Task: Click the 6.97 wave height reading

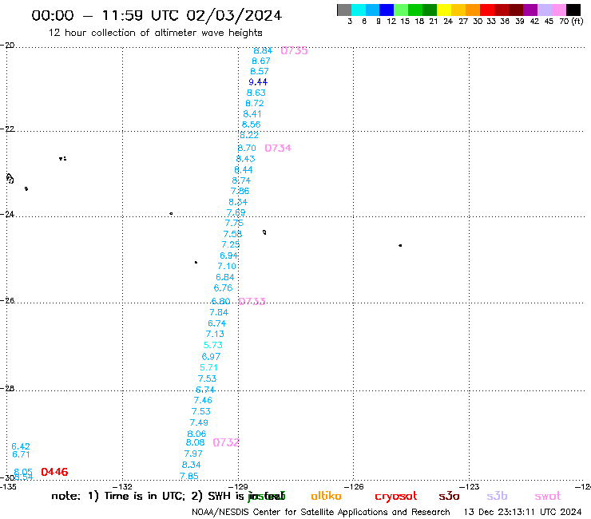Action: 211,357
